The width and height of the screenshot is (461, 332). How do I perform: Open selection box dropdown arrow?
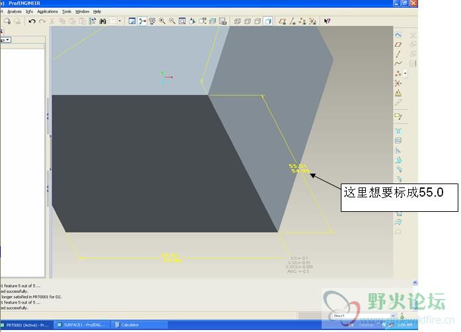point(120,21)
